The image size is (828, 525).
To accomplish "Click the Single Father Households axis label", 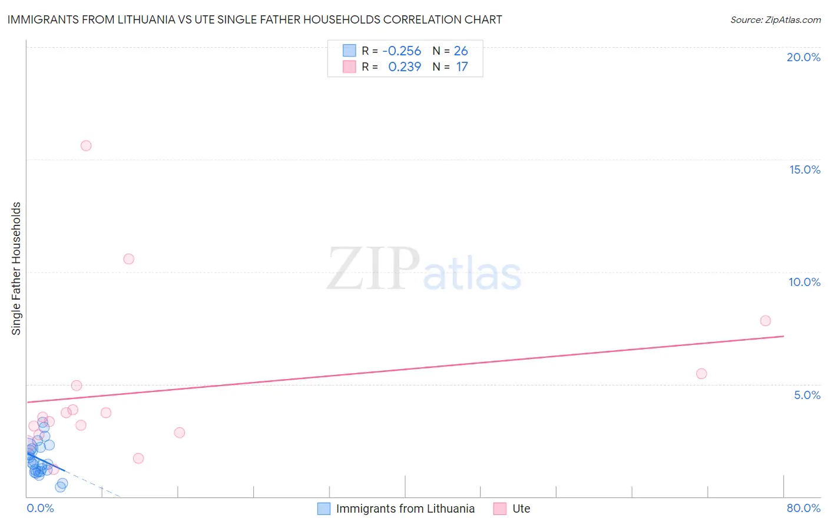I will (16, 268).
